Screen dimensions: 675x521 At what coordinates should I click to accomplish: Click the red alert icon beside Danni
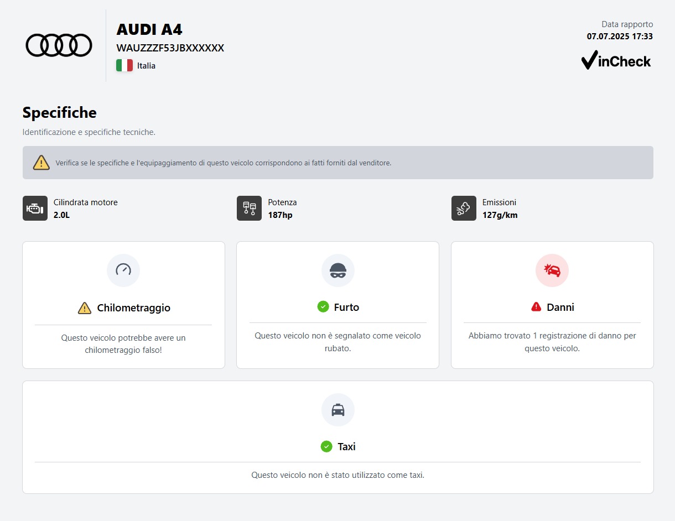pos(536,307)
